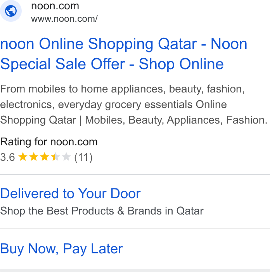
Task: Click the 'Rating for noon.com' label
Action: tap(49, 142)
